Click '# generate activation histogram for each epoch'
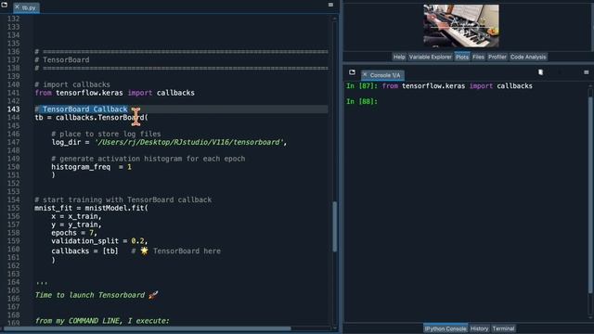This screenshot has height=334, width=594. click(x=148, y=159)
